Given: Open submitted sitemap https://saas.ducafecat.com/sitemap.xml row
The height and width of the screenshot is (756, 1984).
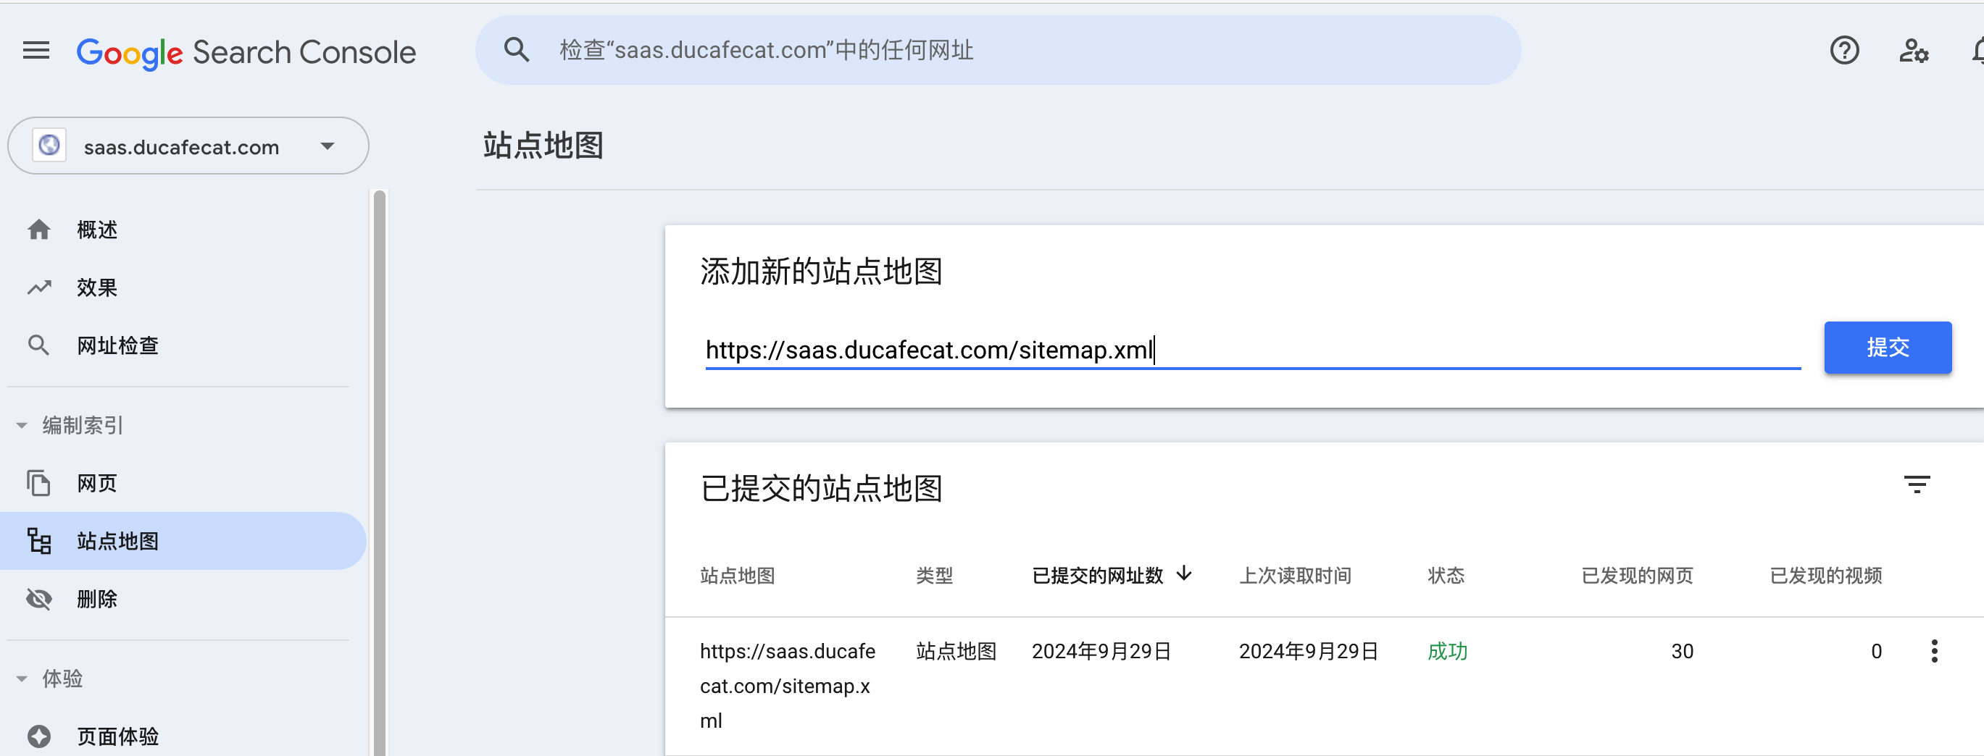Looking at the screenshot, I should pyautogui.click(x=1324, y=686).
